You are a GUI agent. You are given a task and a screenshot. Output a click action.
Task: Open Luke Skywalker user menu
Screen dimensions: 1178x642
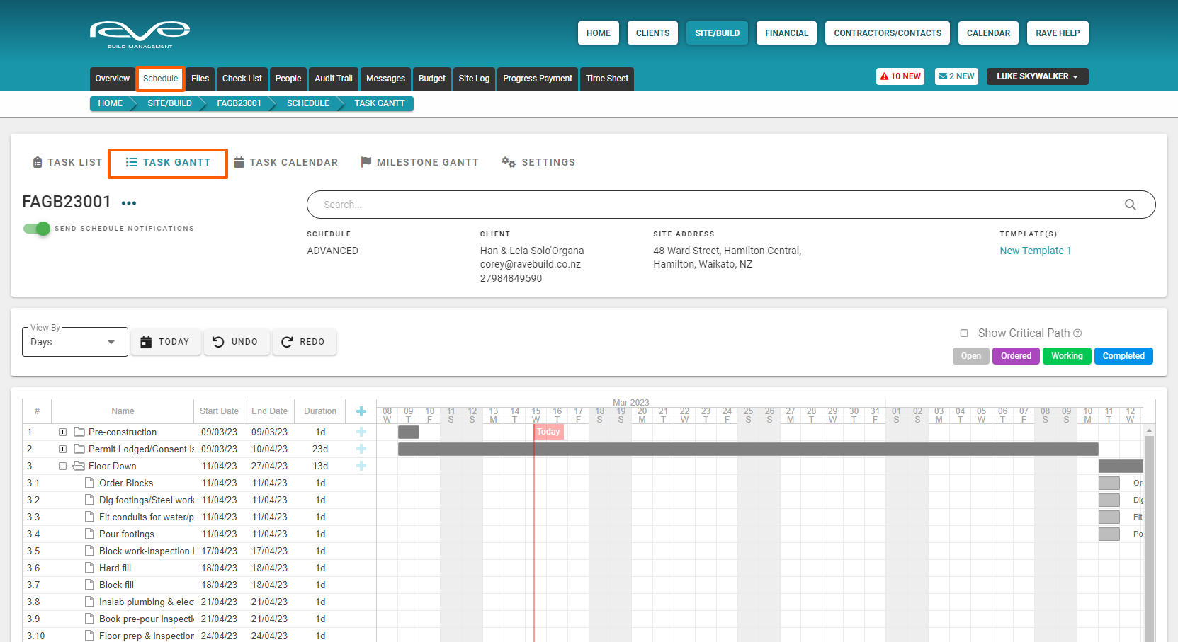coord(1037,76)
